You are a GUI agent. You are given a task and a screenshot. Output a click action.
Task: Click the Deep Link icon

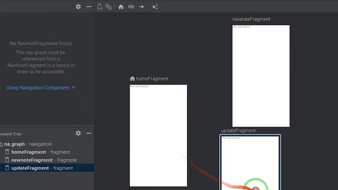point(131,7)
